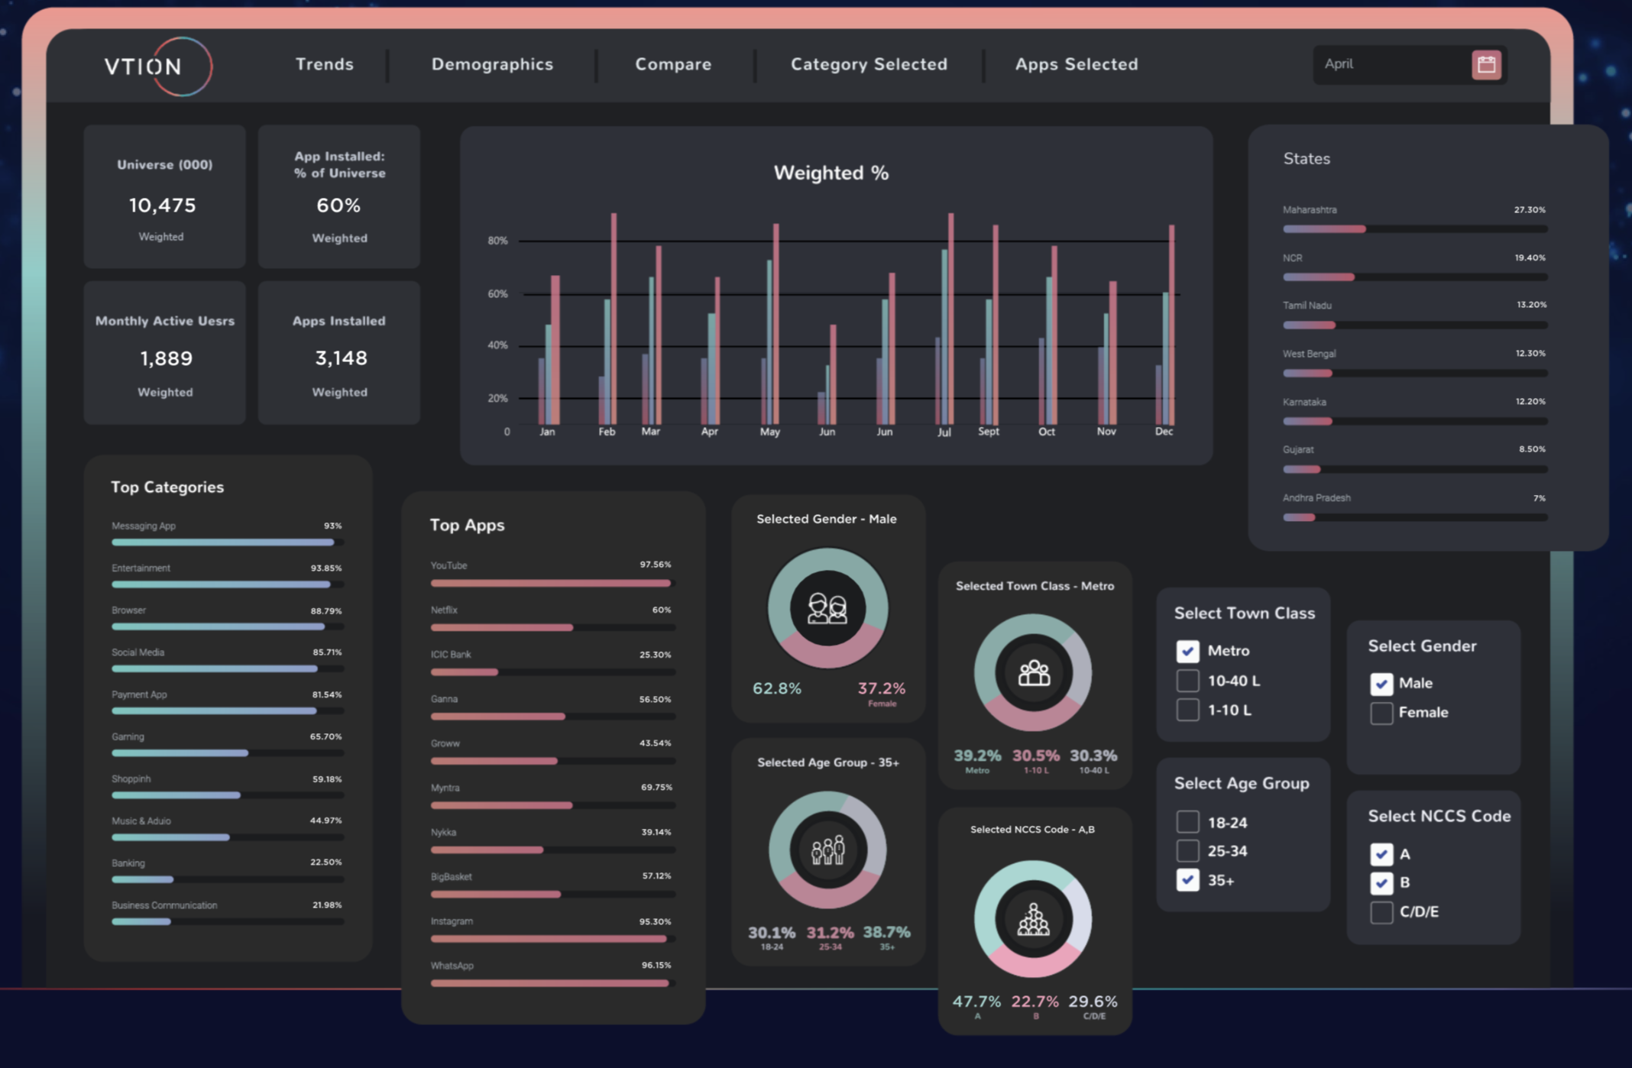The image size is (1632, 1068).
Task: Click the VTION logo
Action: 158,66
